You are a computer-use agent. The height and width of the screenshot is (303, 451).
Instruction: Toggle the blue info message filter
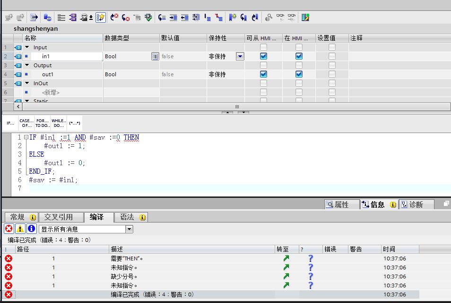31,229
